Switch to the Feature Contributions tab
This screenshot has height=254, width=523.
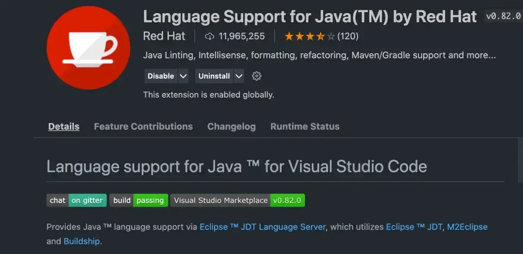click(x=143, y=127)
